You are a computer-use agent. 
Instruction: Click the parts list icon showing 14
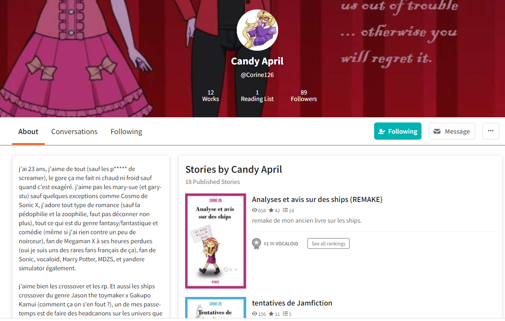click(x=285, y=210)
